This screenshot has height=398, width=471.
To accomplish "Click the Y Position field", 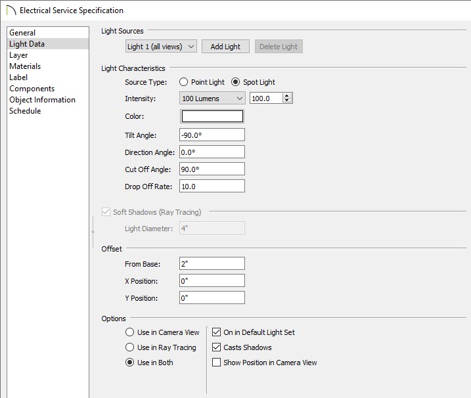I will click(212, 298).
